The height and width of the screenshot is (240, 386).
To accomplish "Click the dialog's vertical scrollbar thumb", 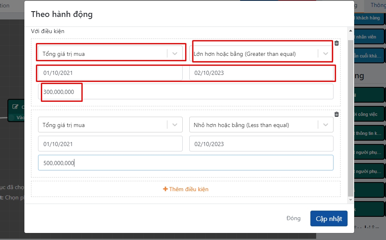I will pos(351,116).
